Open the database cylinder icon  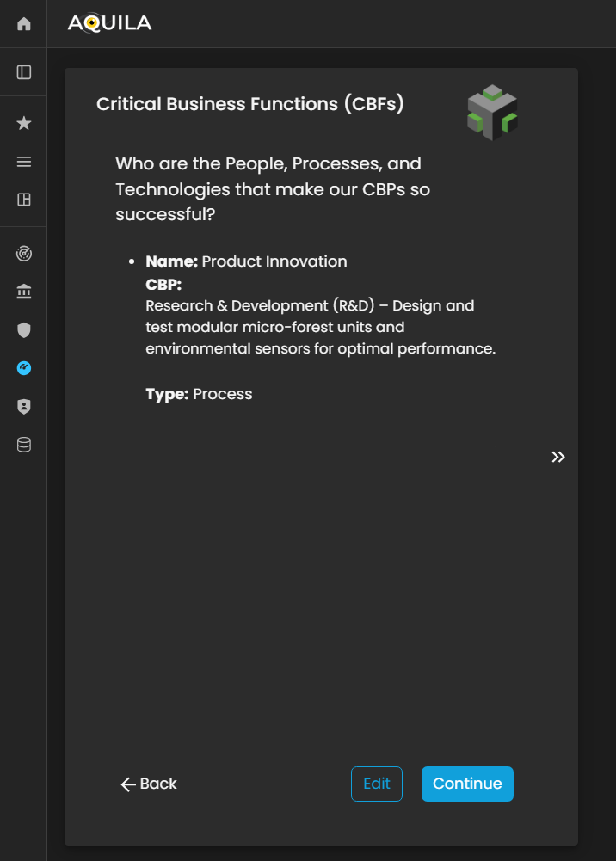(24, 445)
